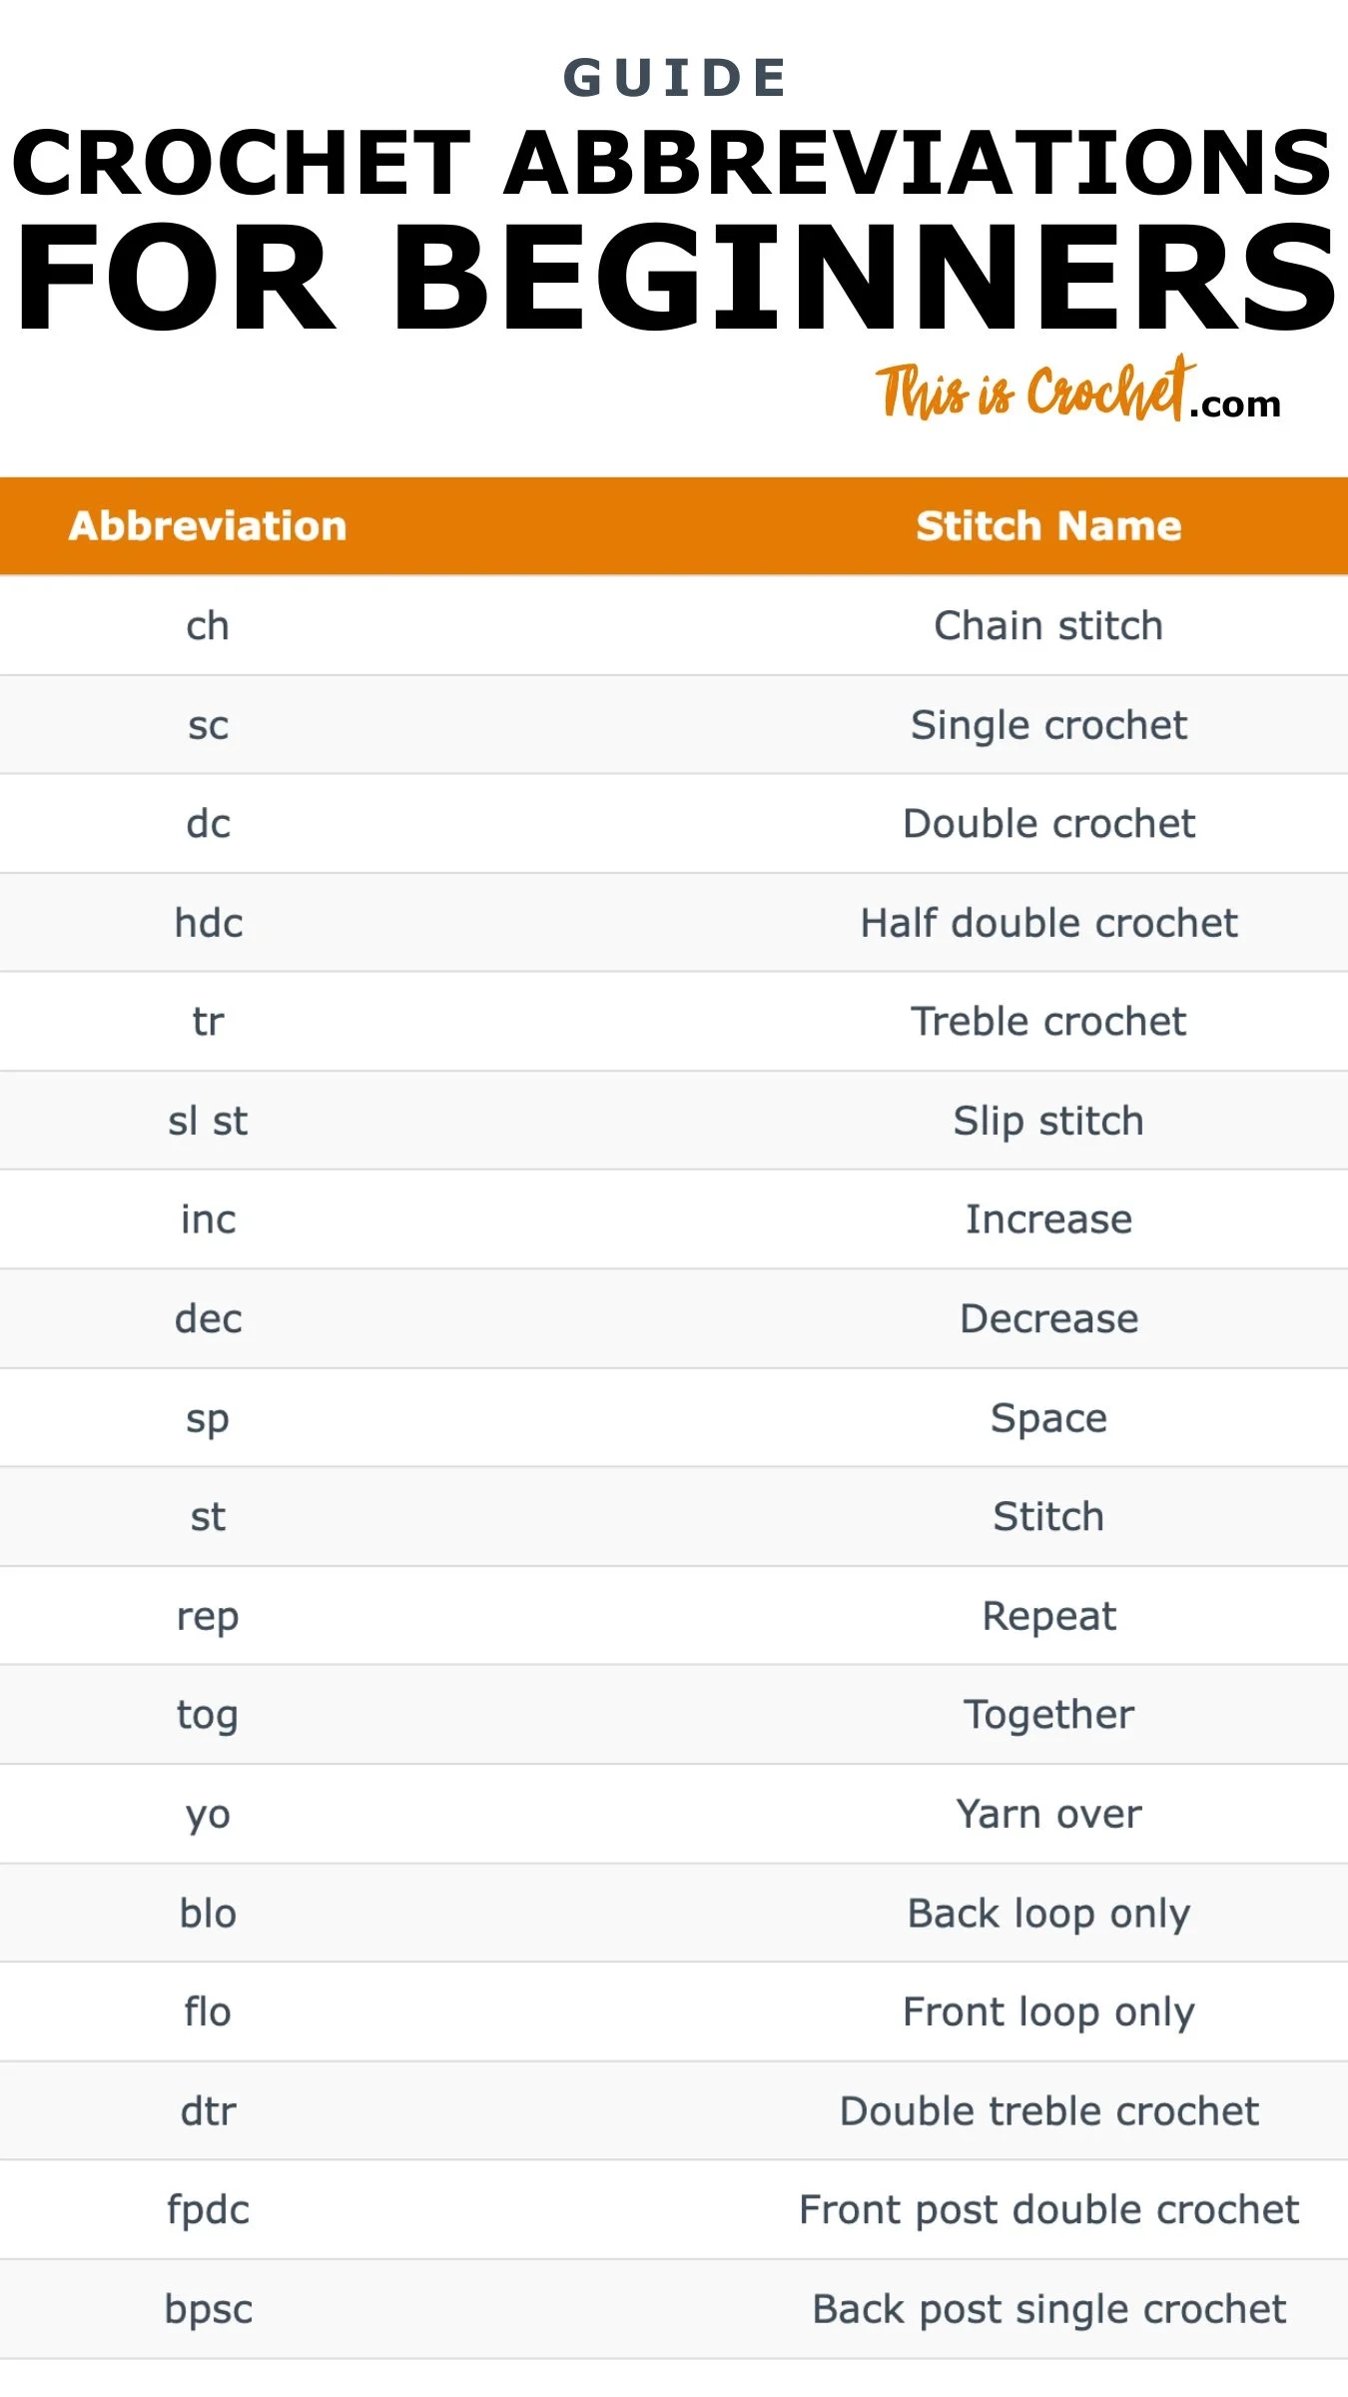Select the FOR BEGINNERS title text
Image resolution: width=1348 pixels, height=2397 pixels.
676,278
